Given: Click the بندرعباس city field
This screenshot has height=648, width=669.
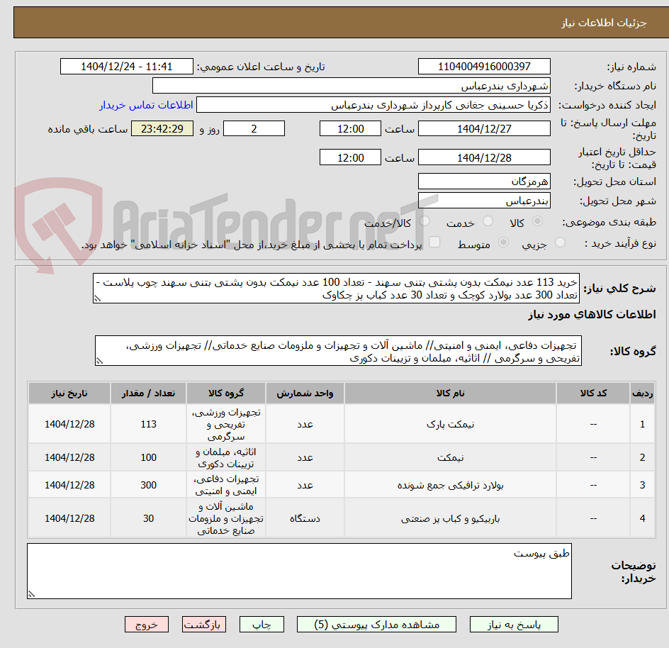Looking at the screenshot, I should tap(484, 201).
